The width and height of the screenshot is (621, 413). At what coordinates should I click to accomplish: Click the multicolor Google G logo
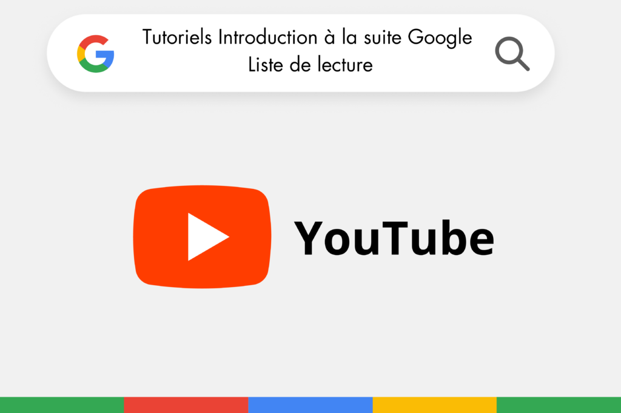pyautogui.click(x=95, y=54)
